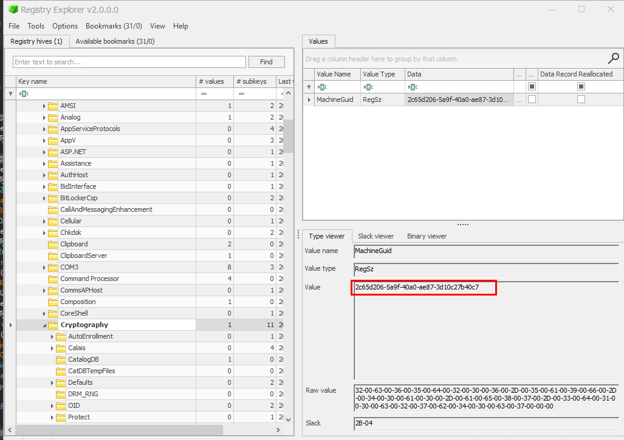Image resolution: width=624 pixels, height=440 pixels.
Task: Select the OID subkey row
Action: point(149,406)
